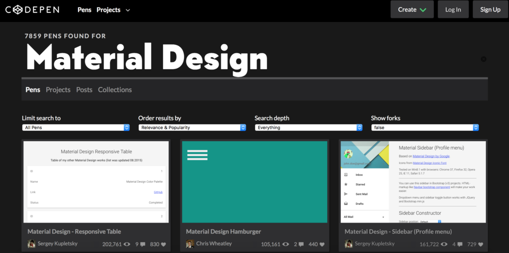Image resolution: width=509 pixels, height=253 pixels.
Task: Expand the 'Search depth' dropdown
Action: tap(309, 127)
